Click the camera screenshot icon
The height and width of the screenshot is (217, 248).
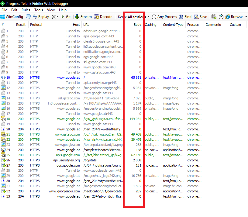214,17
